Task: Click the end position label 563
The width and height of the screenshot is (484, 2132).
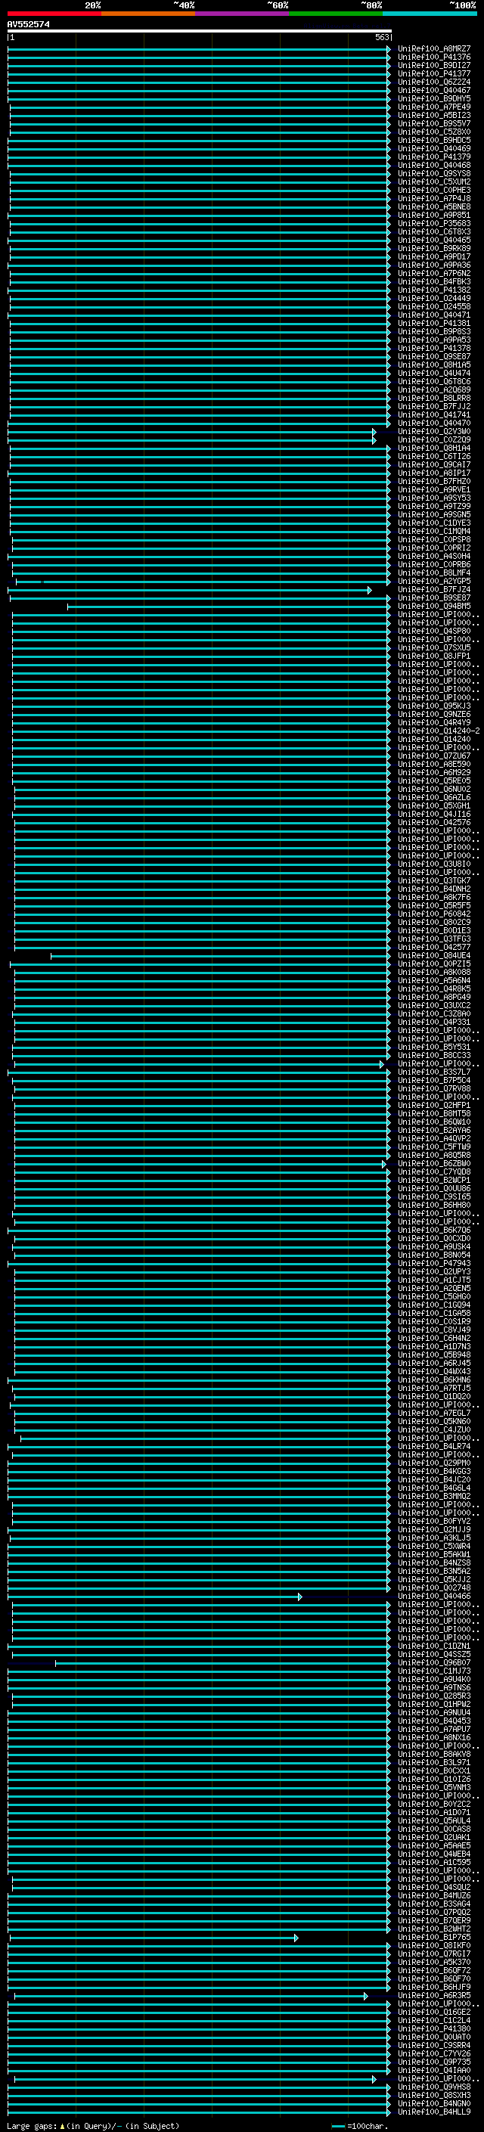Action: click(x=381, y=37)
